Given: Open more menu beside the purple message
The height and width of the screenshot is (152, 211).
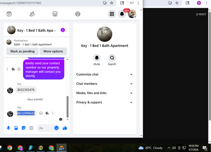Looking at the screenshot, I should point(7,69).
